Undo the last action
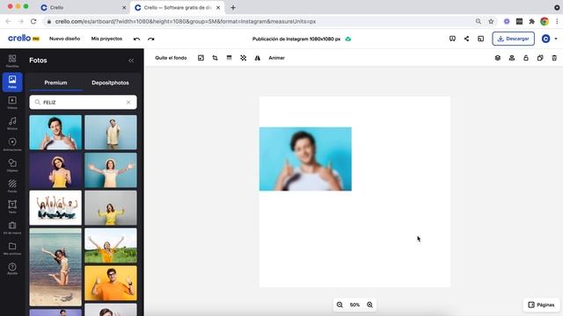The width and height of the screenshot is (563, 316). coord(136,39)
